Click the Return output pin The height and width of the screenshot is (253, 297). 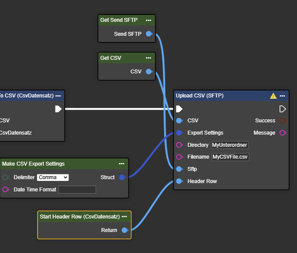[x=124, y=230]
